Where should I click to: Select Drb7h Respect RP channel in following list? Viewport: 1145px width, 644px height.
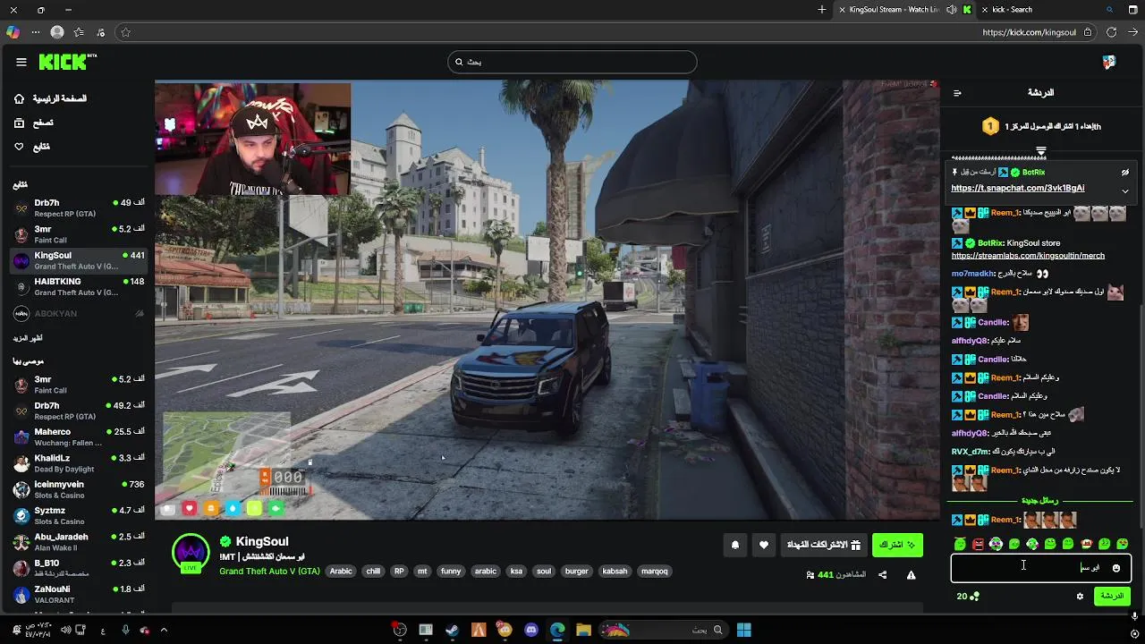point(79,208)
